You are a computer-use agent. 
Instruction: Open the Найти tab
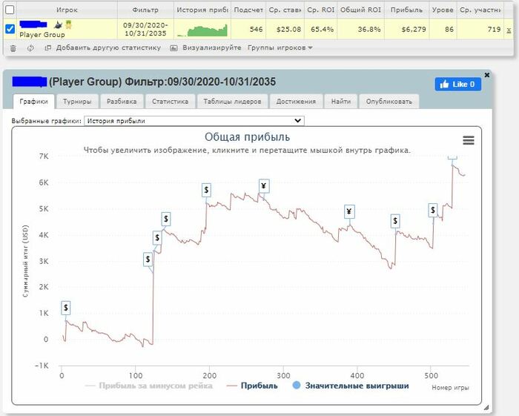coord(340,102)
